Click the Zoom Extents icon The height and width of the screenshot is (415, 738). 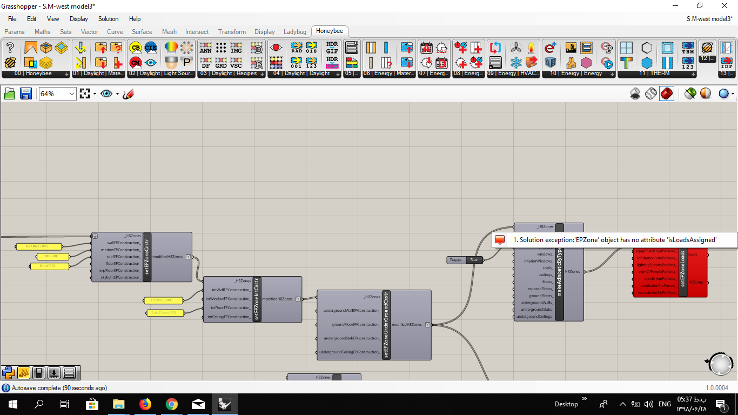pyautogui.click(x=84, y=93)
